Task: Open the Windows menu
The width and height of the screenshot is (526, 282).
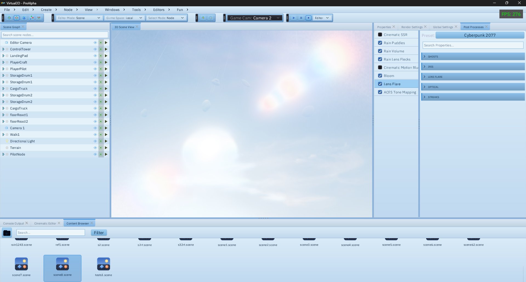Action: [x=112, y=10]
